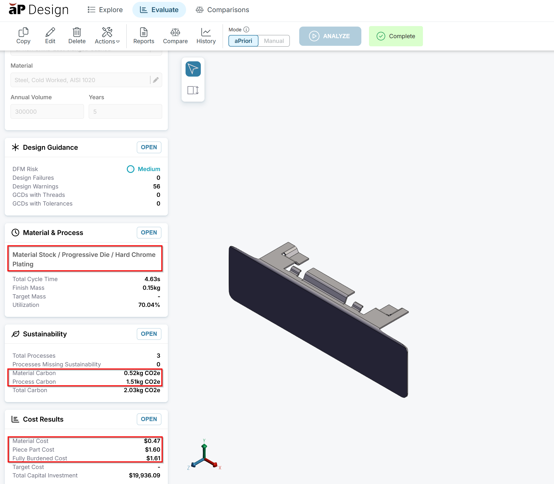The width and height of the screenshot is (554, 484).
Task: Click the Utilization value 70.04%
Action: click(x=149, y=305)
